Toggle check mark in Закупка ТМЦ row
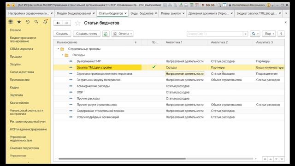295x166 pixels. (x=153, y=67)
